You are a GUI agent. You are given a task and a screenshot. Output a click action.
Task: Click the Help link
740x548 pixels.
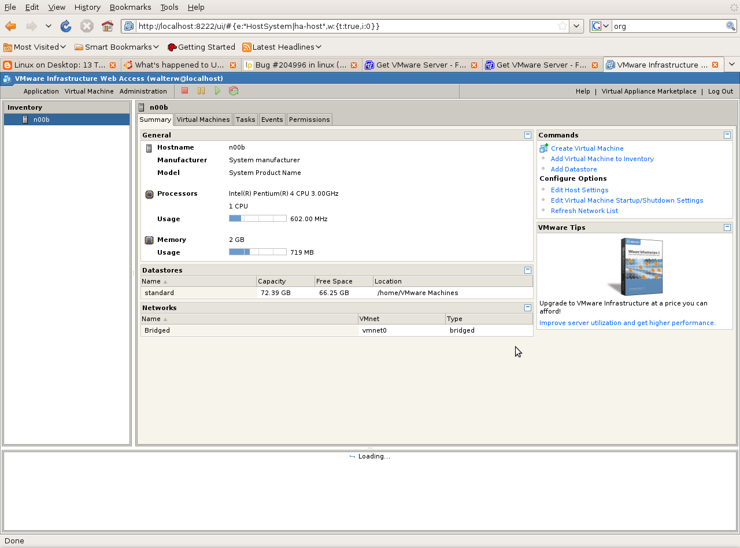point(583,91)
